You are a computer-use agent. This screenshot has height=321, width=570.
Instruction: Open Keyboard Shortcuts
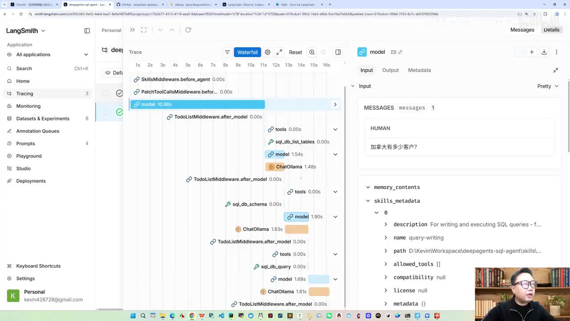pos(48,266)
